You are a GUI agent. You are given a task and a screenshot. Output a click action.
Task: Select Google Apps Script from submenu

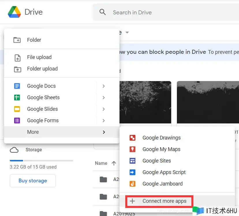click(x=177, y=172)
